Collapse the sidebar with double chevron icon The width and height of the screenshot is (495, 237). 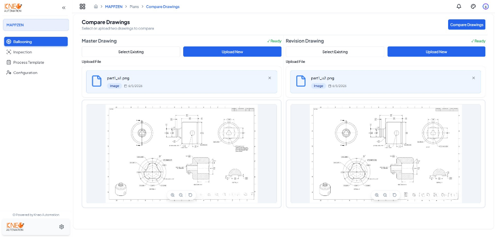[64, 8]
